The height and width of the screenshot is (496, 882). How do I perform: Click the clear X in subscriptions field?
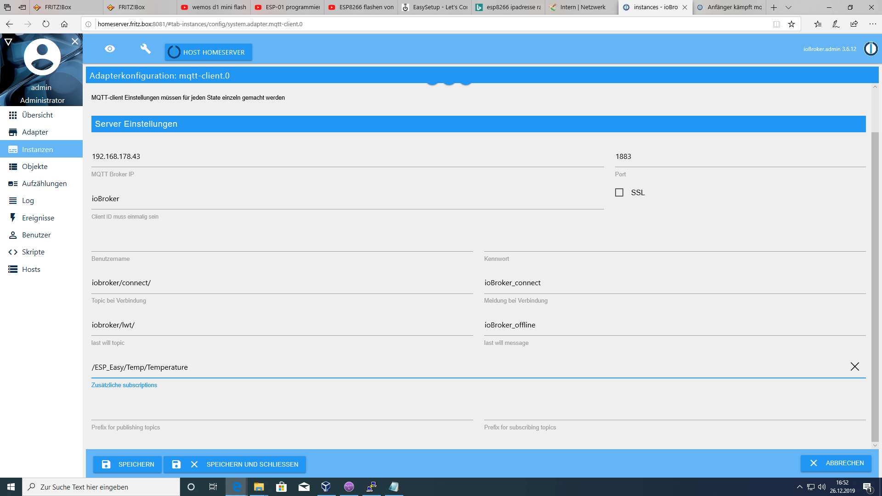[854, 366]
